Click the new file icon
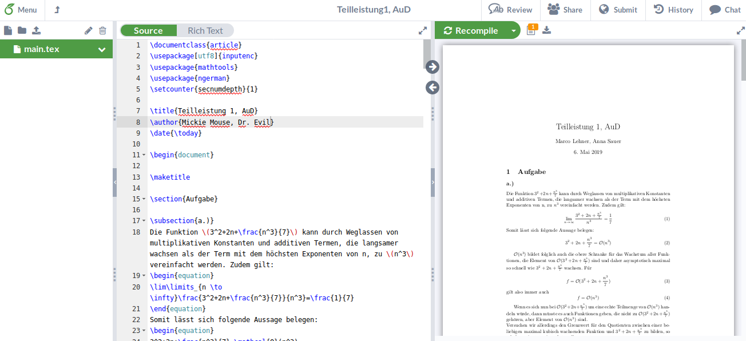The height and width of the screenshot is (341, 746). pos(8,31)
